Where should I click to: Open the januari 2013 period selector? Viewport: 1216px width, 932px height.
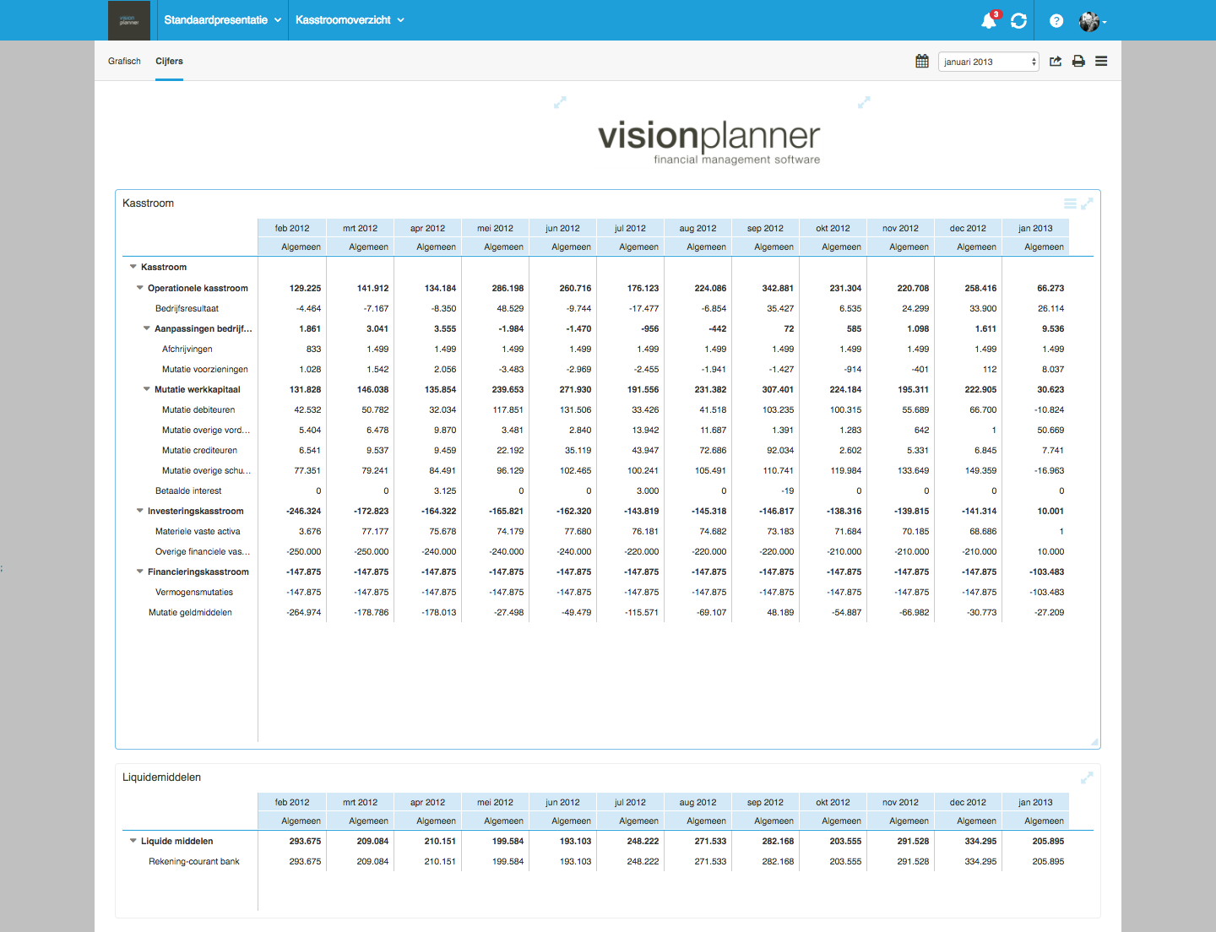pos(988,62)
